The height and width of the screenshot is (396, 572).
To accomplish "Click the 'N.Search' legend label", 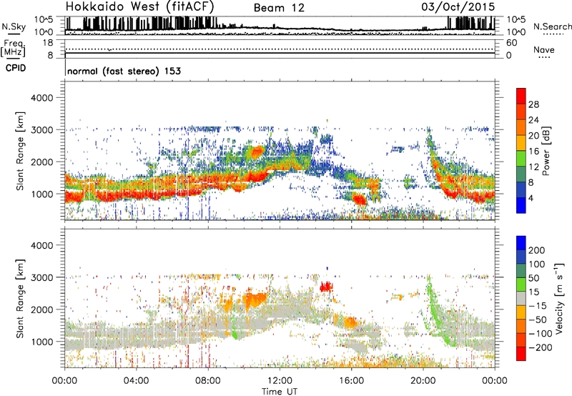I will (x=552, y=26).
